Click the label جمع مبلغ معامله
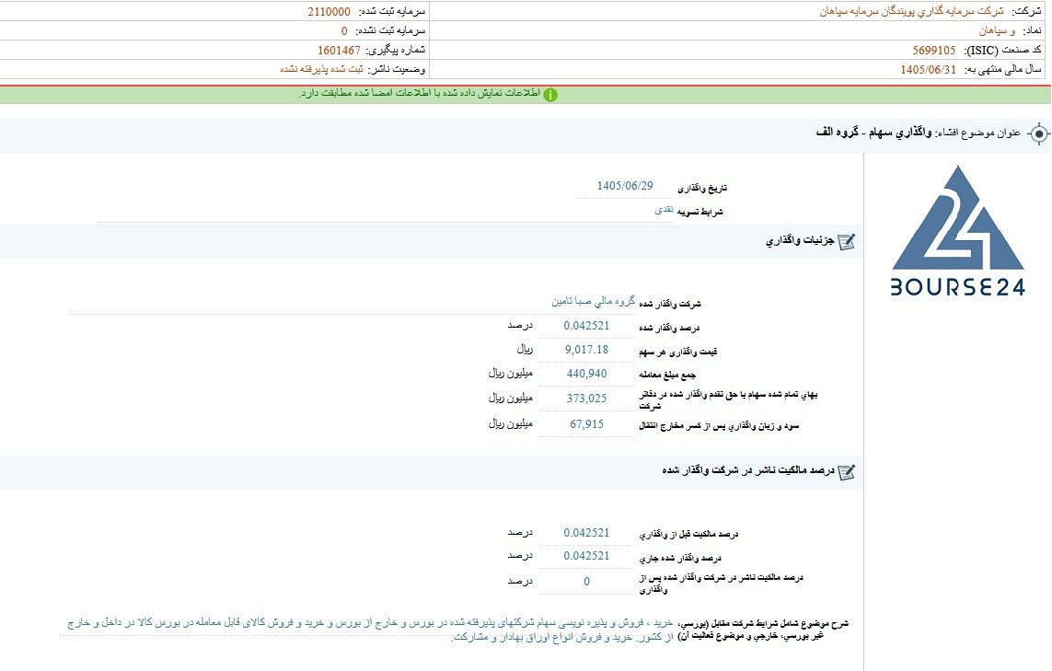1052x671 pixels. (x=667, y=376)
